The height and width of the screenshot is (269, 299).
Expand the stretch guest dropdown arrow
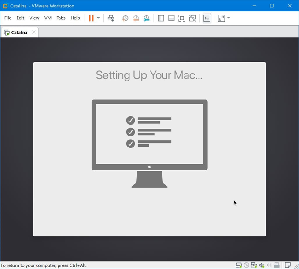click(x=229, y=18)
